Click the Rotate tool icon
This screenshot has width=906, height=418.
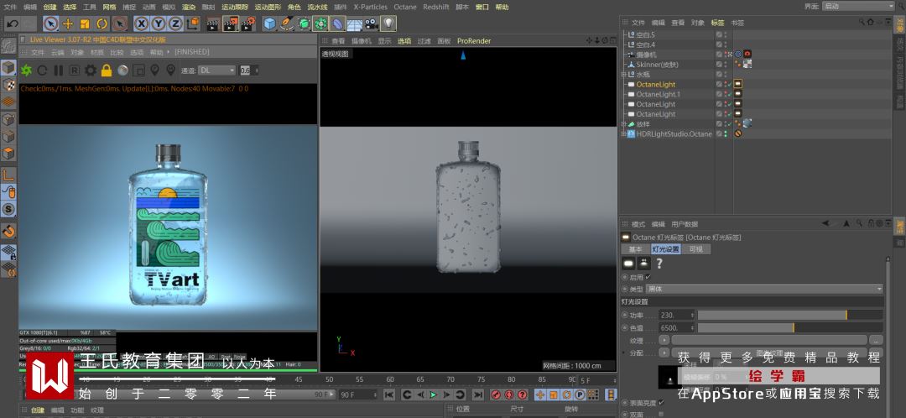coord(102,24)
